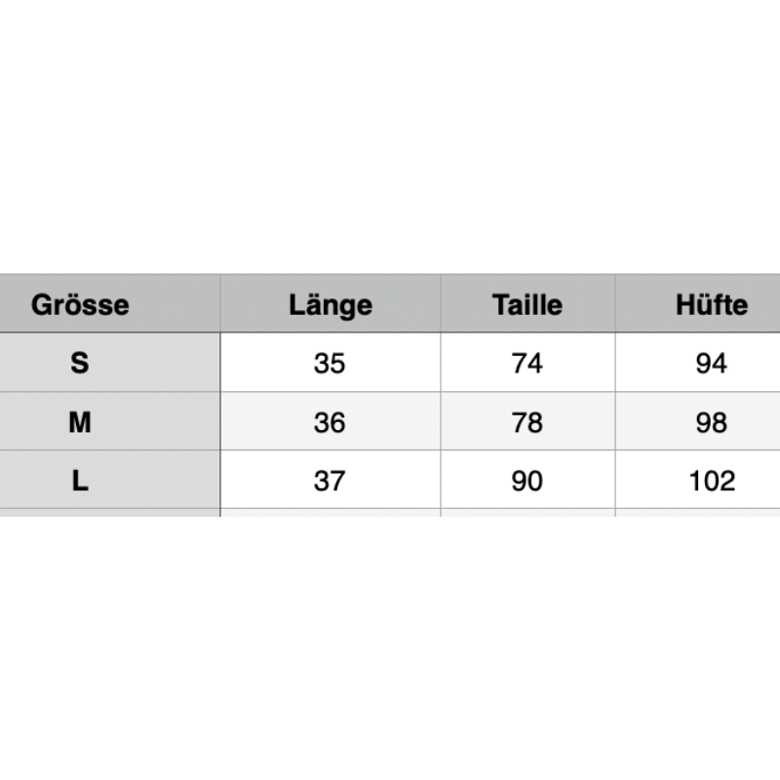Click the size M row label
The image size is (780, 780).
point(80,422)
